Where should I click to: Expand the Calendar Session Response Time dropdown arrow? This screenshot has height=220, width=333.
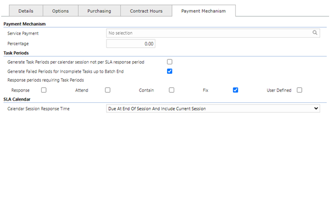[x=316, y=108]
